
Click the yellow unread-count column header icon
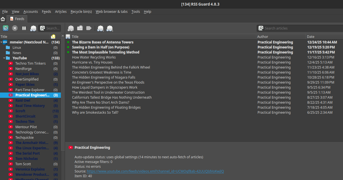53,37
